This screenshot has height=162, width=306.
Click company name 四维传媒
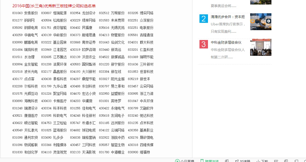(x=146, y=145)
